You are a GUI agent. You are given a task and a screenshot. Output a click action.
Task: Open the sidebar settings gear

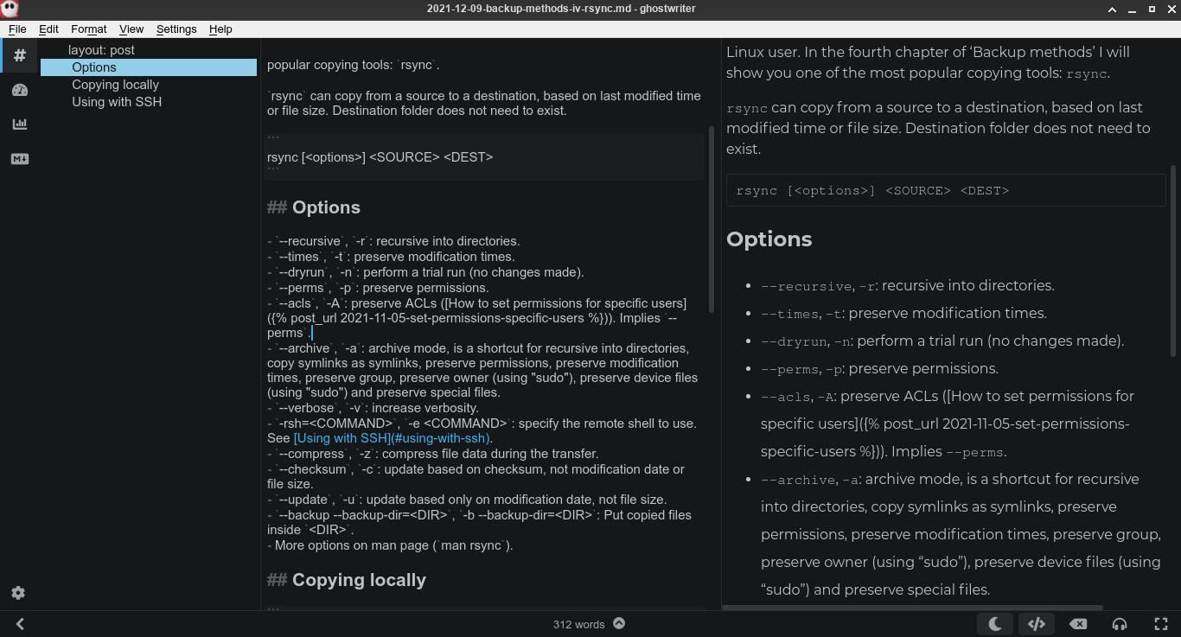click(x=18, y=593)
